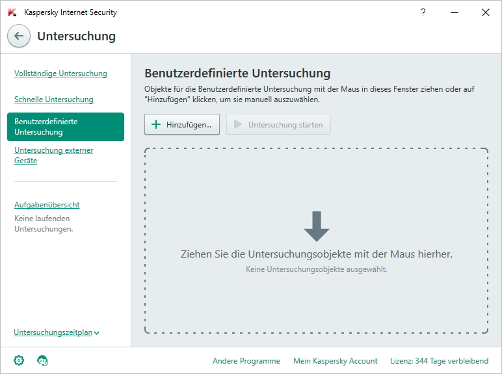Click the play triangle on Untersuchung starten
Image resolution: width=502 pixels, height=374 pixels.
pyautogui.click(x=237, y=124)
